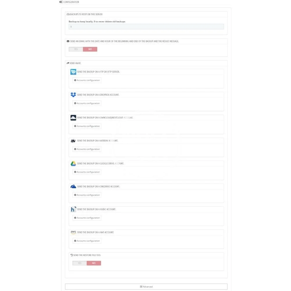This screenshot has width=291, height=291.
Task: Open WebDAV Accounts configuration
Action: (87, 149)
